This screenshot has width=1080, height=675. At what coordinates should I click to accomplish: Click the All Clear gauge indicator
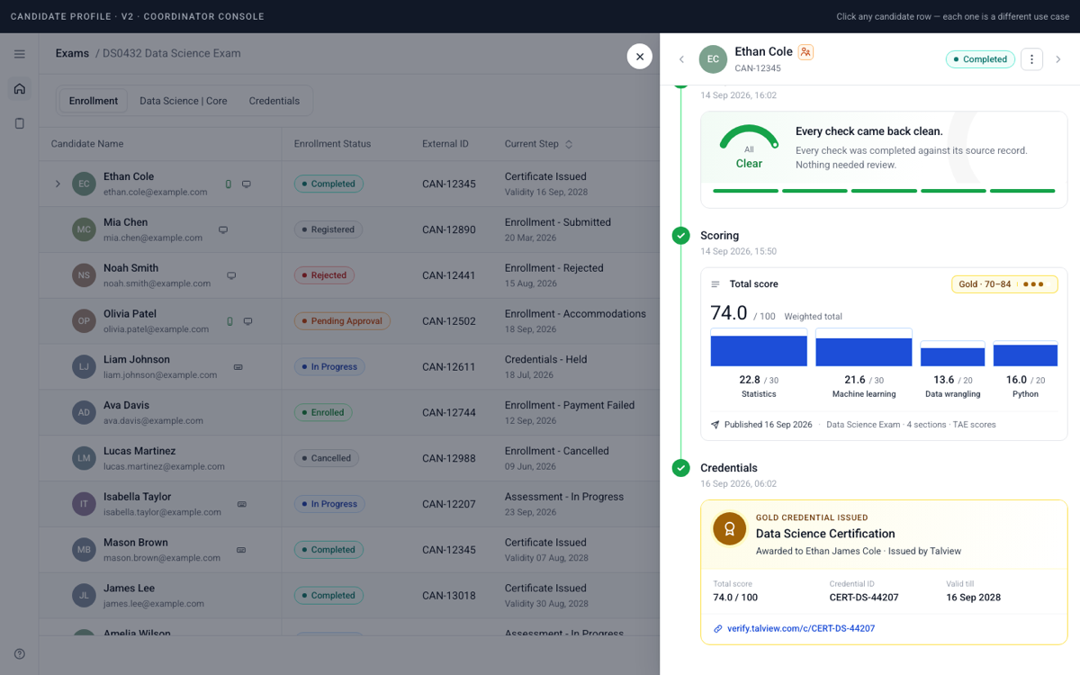(x=749, y=148)
